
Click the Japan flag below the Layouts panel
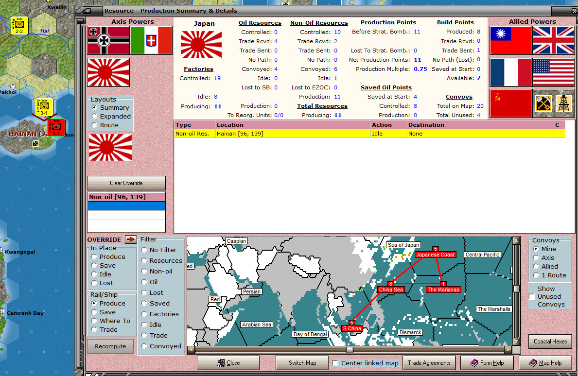pyautogui.click(x=110, y=147)
